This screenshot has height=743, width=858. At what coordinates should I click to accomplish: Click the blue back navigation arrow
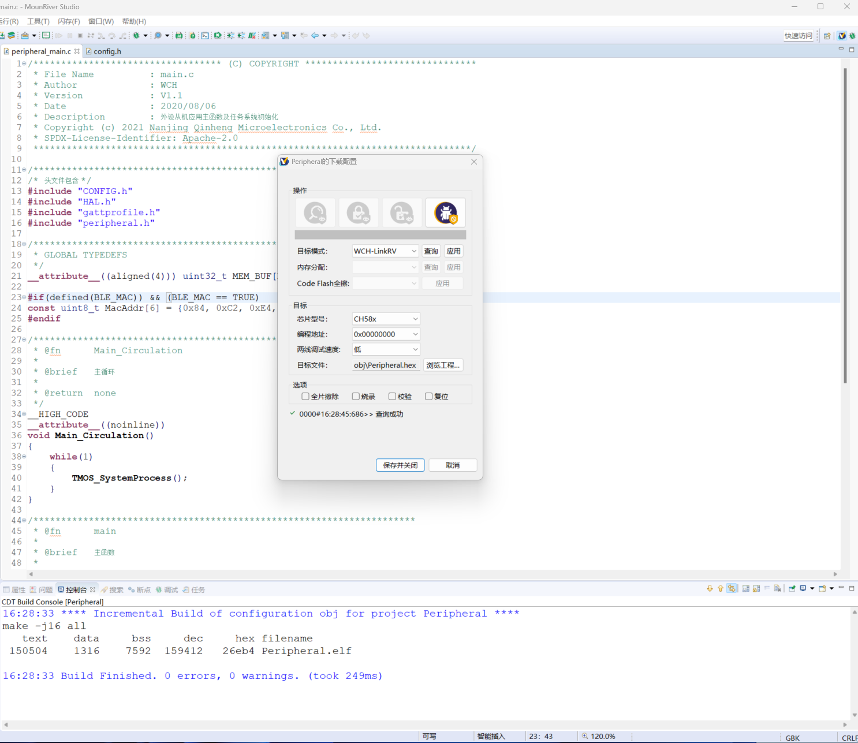(315, 36)
